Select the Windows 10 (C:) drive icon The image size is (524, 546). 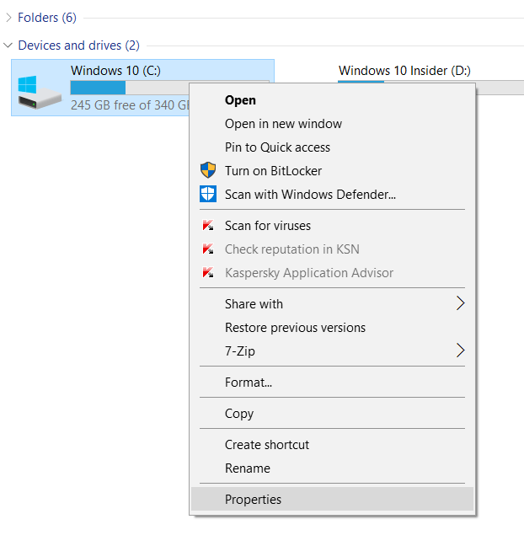40,93
